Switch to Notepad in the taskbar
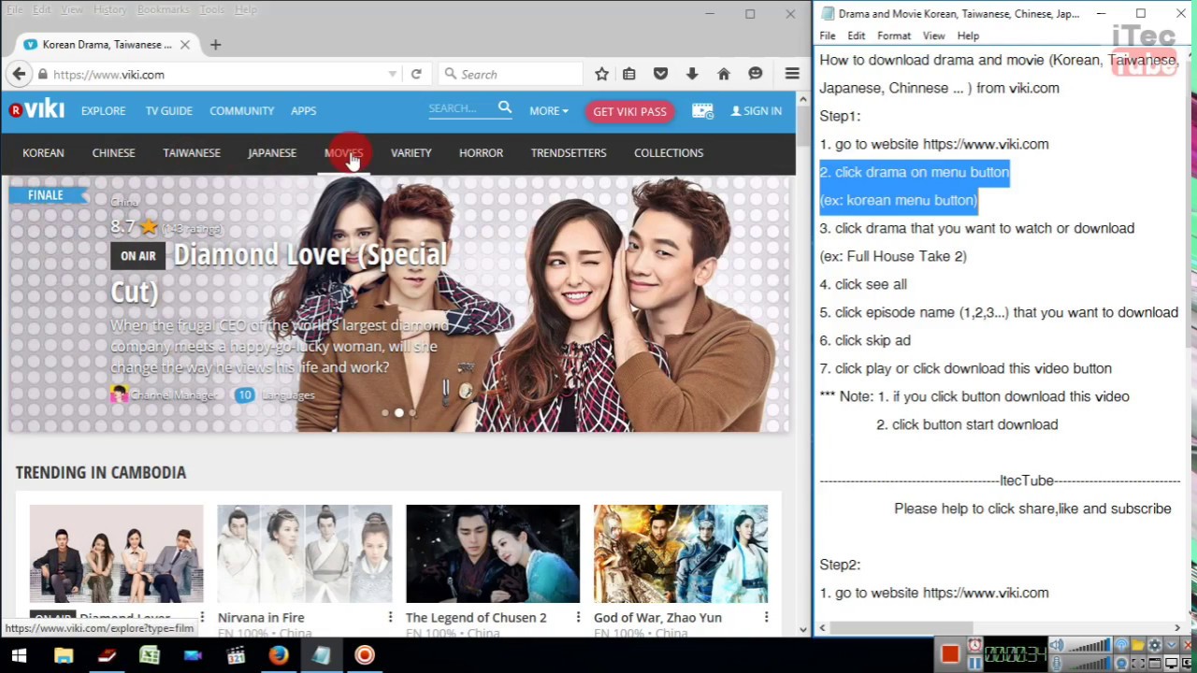 (x=322, y=655)
